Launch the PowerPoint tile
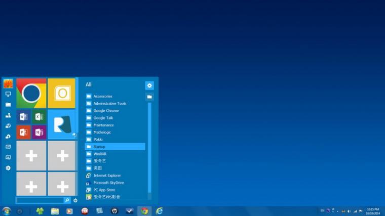Viewport: 385px width, 216px height. 23,132
